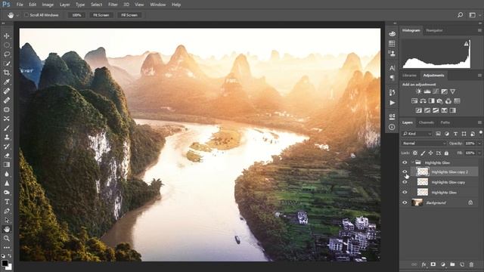Toggle lock all padlock
The width and height of the screenshot is (484, 272).
pyautogui.click(x=446, y=153)
